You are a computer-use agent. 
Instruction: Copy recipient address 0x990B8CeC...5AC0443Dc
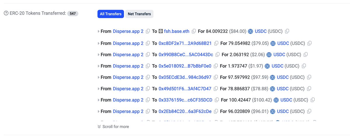tap(218, 55)
